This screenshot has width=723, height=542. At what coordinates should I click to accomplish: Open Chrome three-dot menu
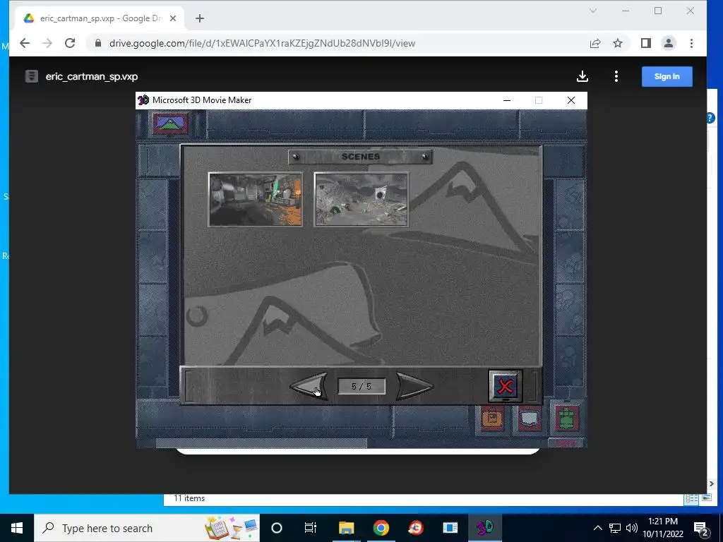[691, 43]
